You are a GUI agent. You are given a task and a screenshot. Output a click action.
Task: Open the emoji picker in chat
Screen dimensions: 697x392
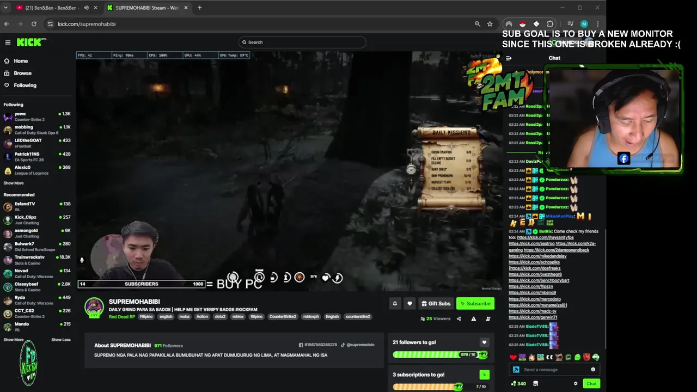tap(593, 370)
